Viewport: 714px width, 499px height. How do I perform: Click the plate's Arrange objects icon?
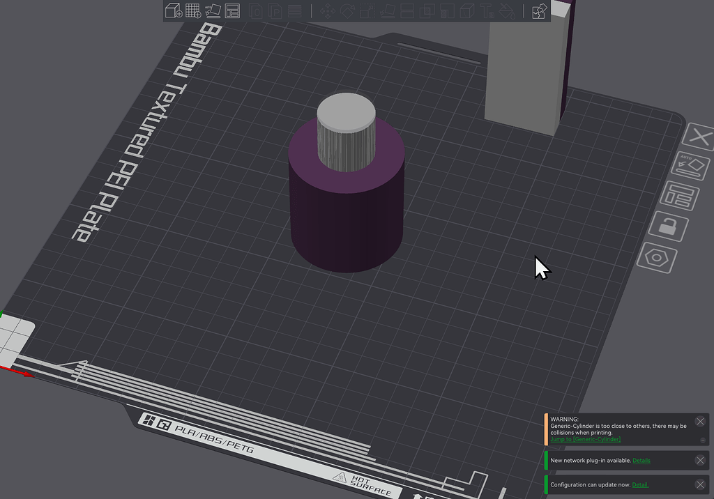[x=680, y=197]
